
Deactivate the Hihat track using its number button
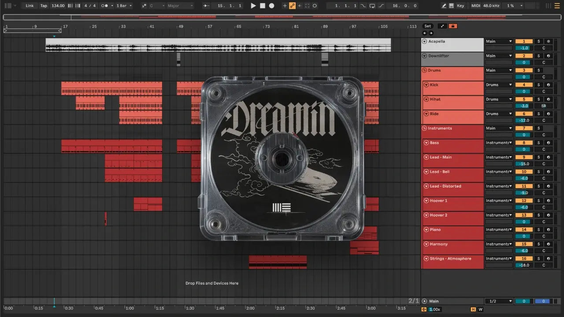click(x=524, y=100)
